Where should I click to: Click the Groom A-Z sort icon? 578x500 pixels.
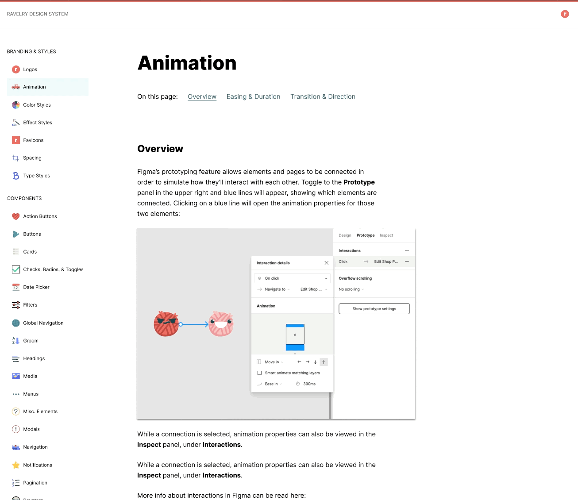point(16,341)
